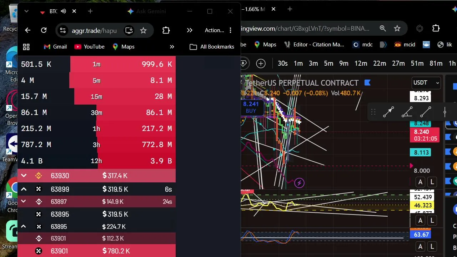Select trend angle drawing tool
The height and width of the screenshot is (257, 457).
click(407, 112)
